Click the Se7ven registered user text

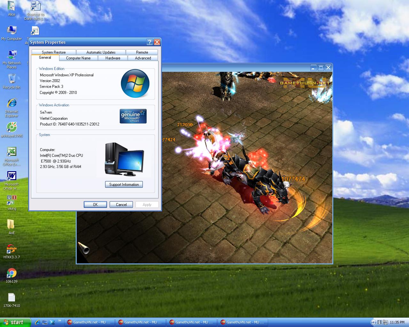tap(46, 112)
